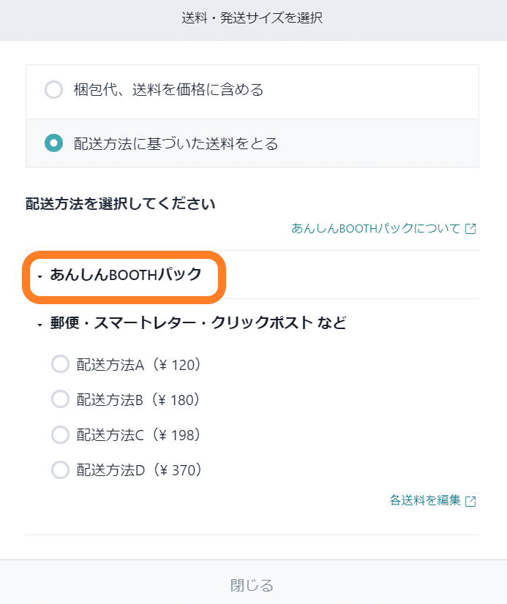Screen dimensions: 507x604
Task: Choose 配送方法C (¥198) radio button
Action: [x=60, y=434]
